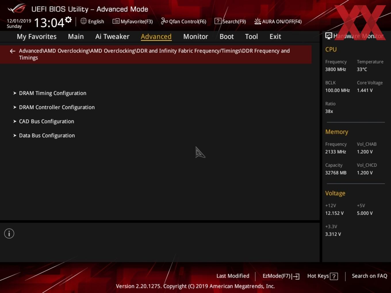This screenshot has width=391, height=293.
Task: Open the clock settings gear icon
Action: point(68,20)
